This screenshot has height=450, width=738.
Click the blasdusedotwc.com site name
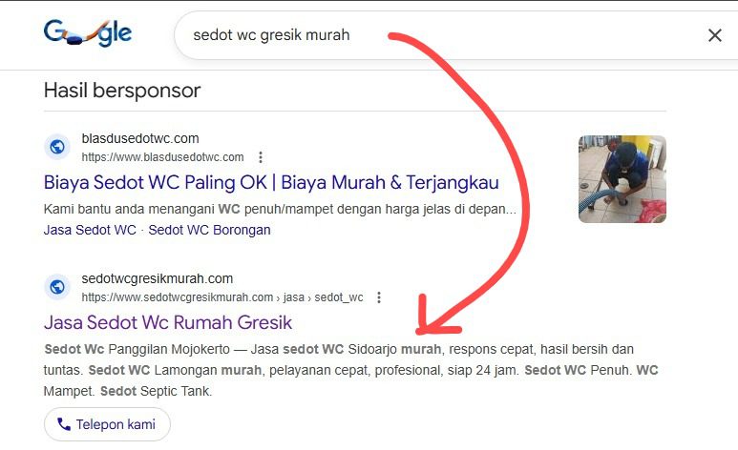tap(140, 138)
